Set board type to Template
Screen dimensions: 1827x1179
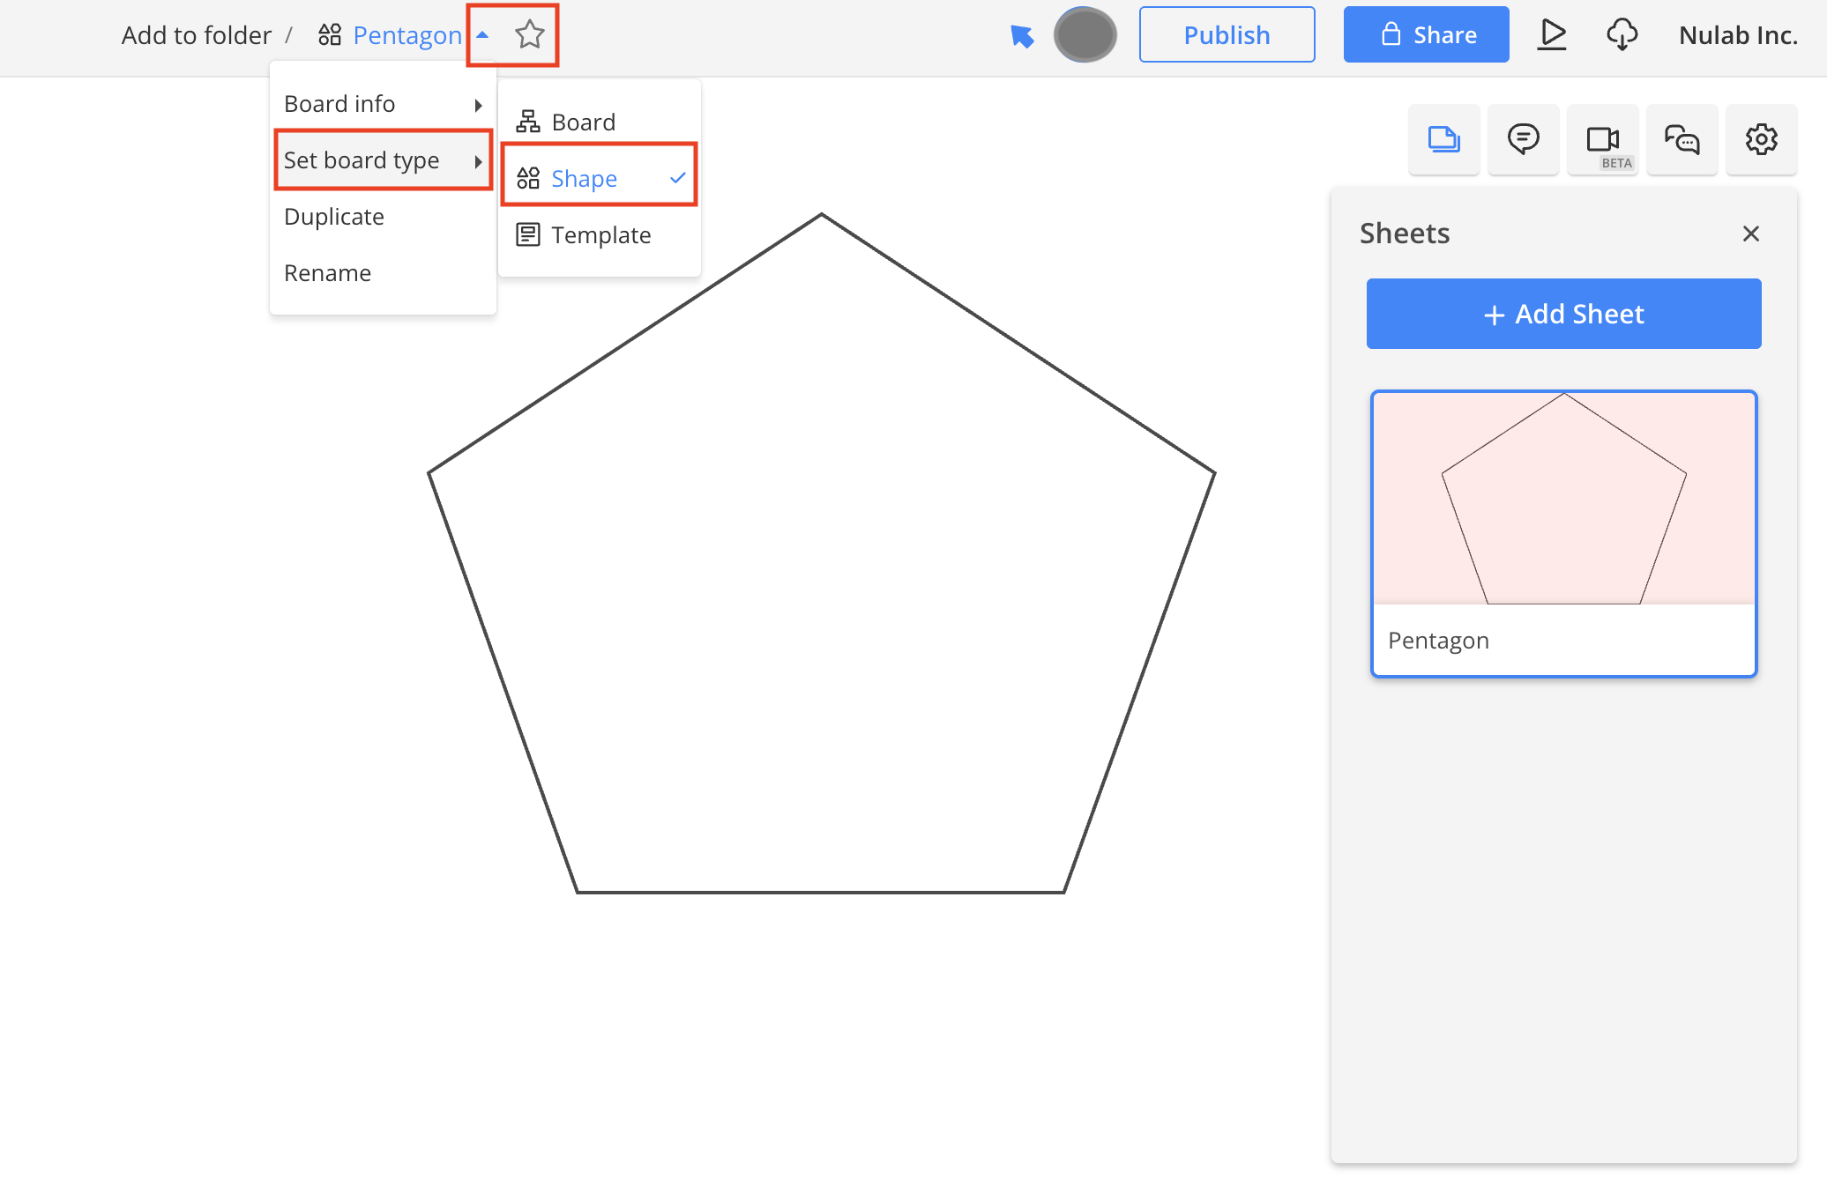click(x=600, y=234)
